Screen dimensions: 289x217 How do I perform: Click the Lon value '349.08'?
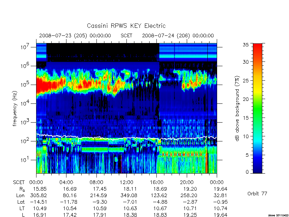click(x=129, y=195)
